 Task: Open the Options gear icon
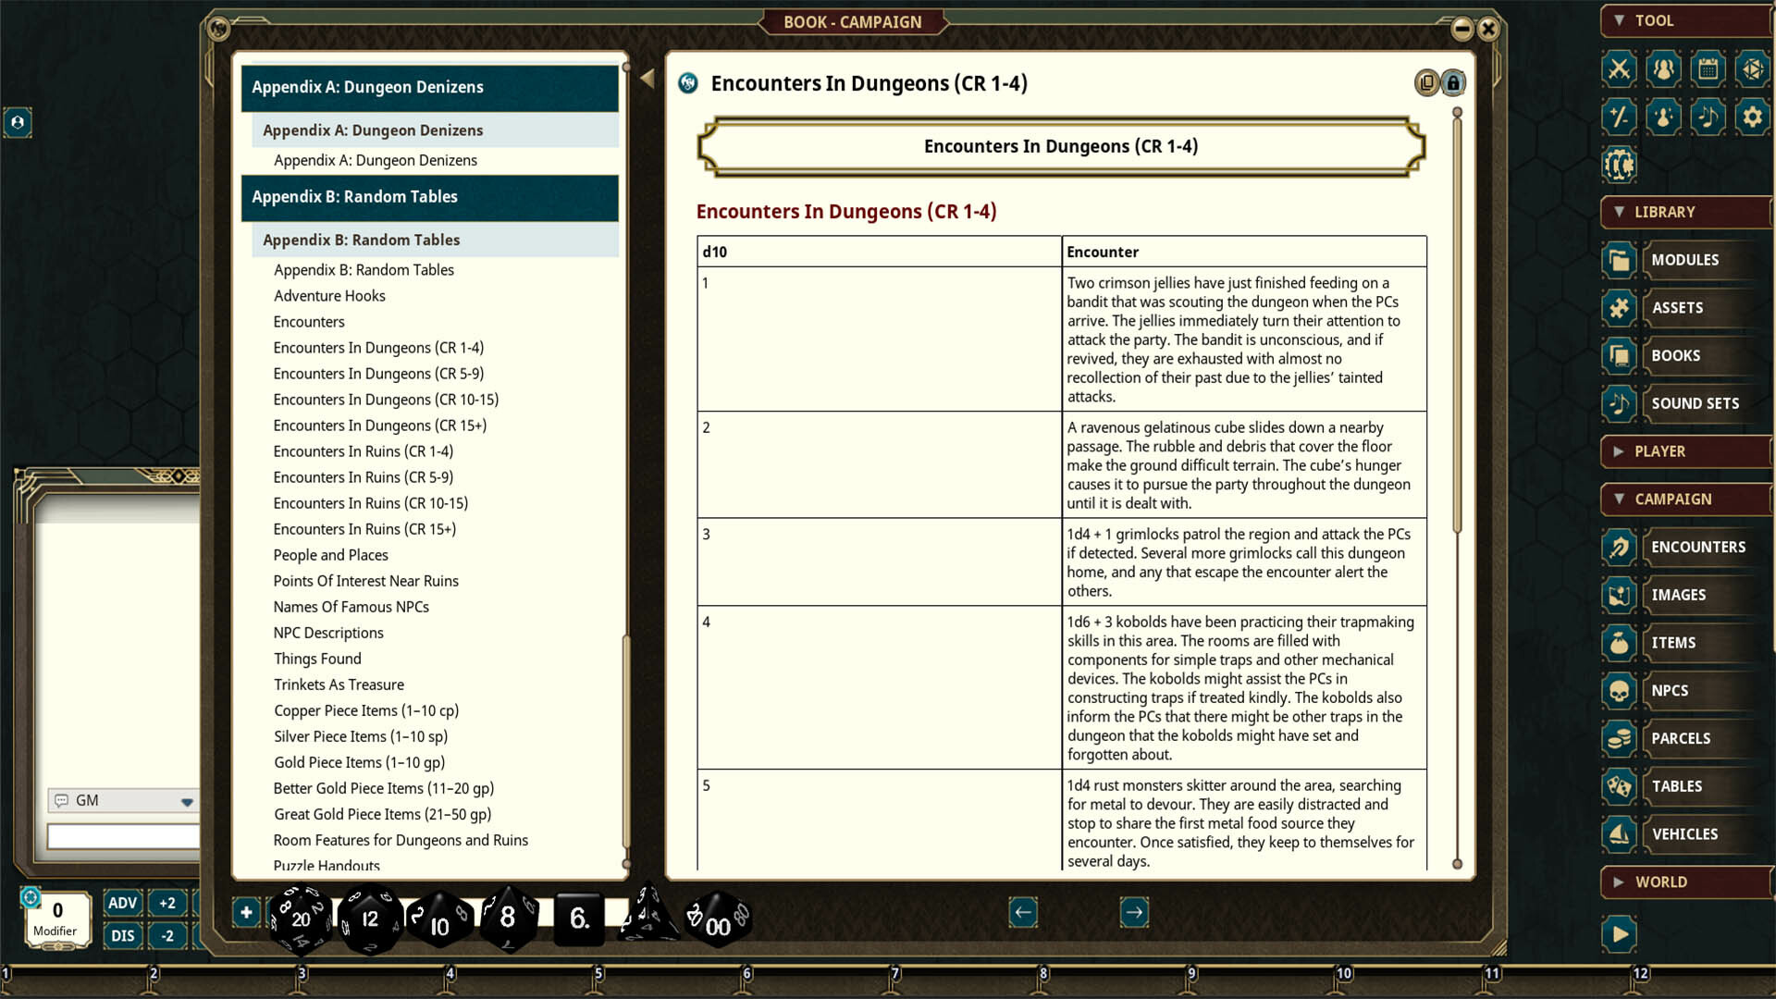pos(1752,117)
